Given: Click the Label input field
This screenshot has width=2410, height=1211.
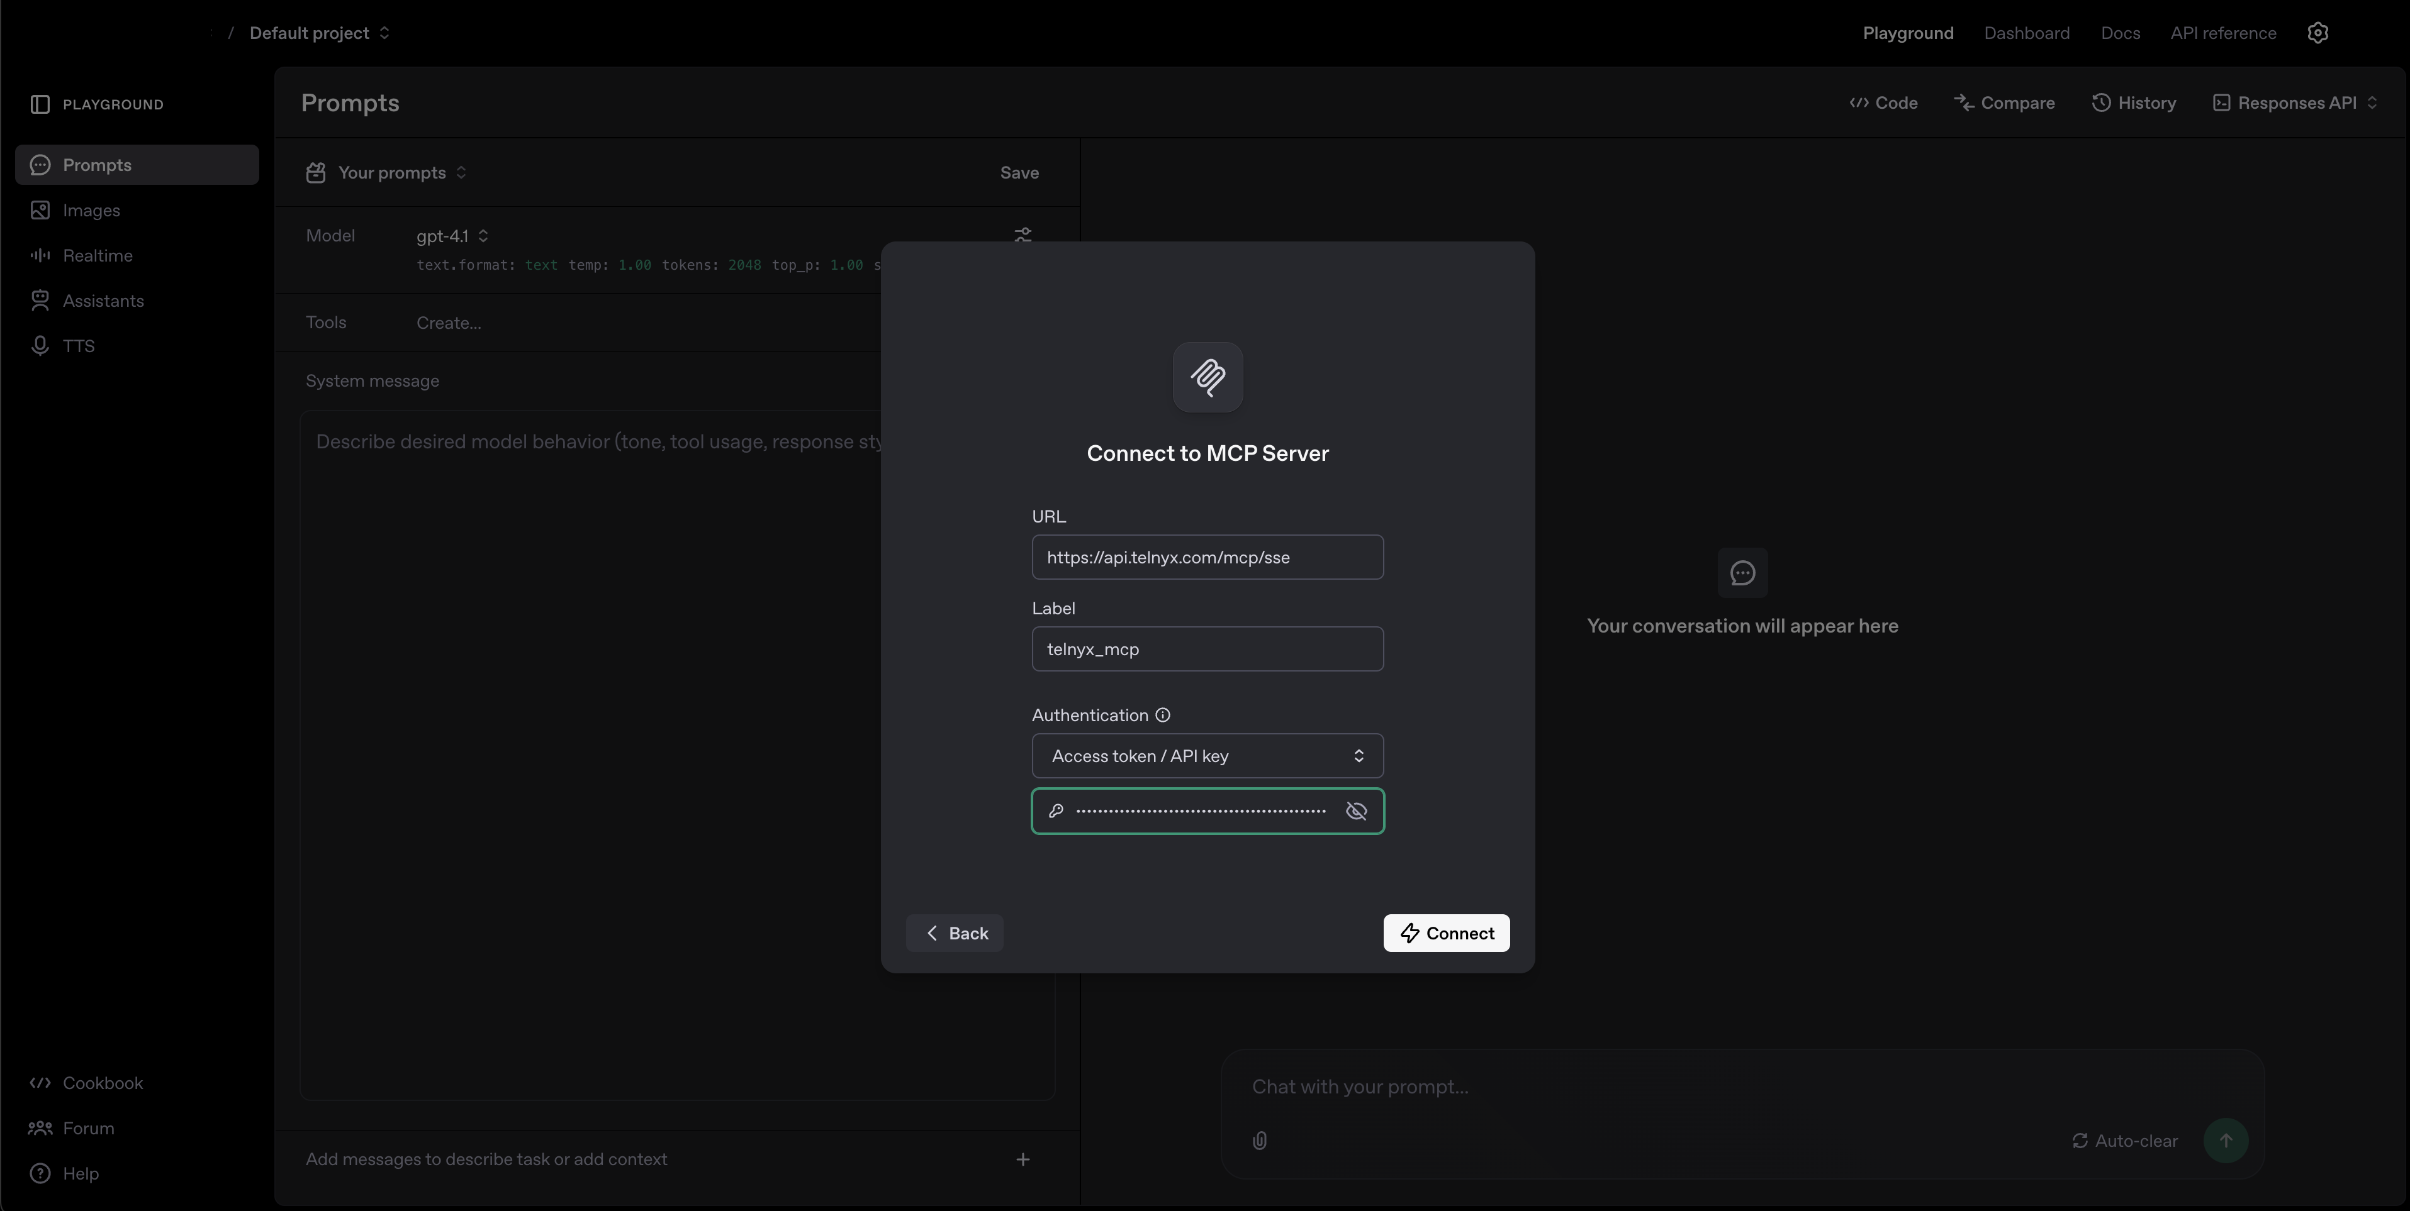Looking at the screenshot, I should click(x=1207, y=649).
